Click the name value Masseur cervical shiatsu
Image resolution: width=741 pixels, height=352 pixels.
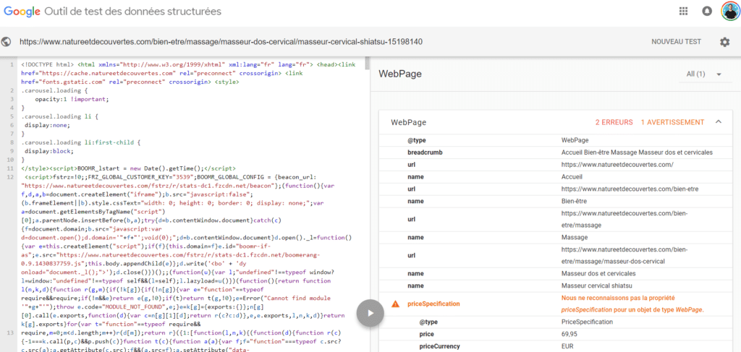click(597, 286)
